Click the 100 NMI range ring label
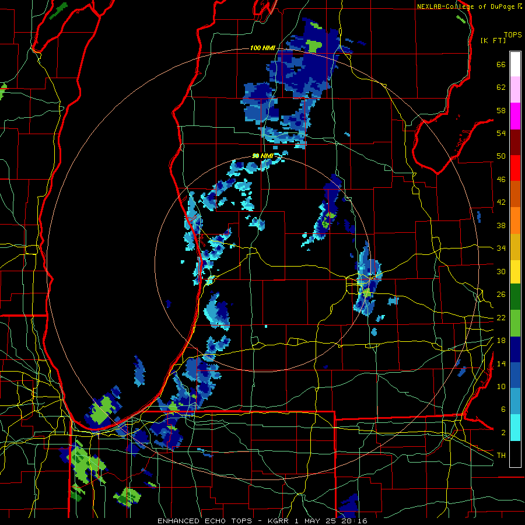 click(x=262, y=48)
